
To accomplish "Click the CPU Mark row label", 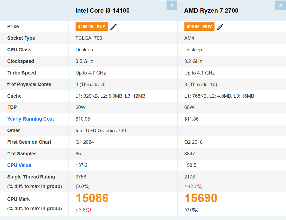I will (x=18, y=199).
